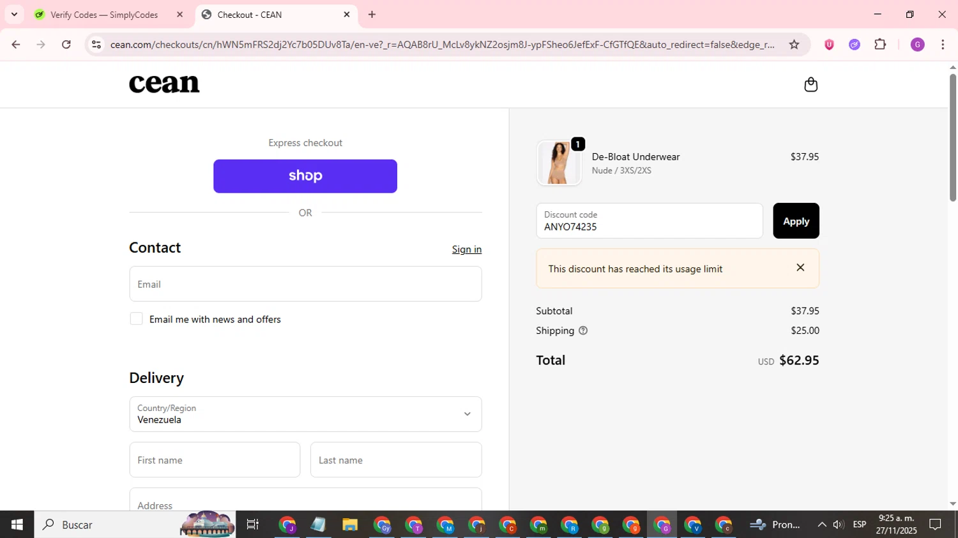Click the De-Bloat Underwear product thumbnail

click(x=559, y=163)
